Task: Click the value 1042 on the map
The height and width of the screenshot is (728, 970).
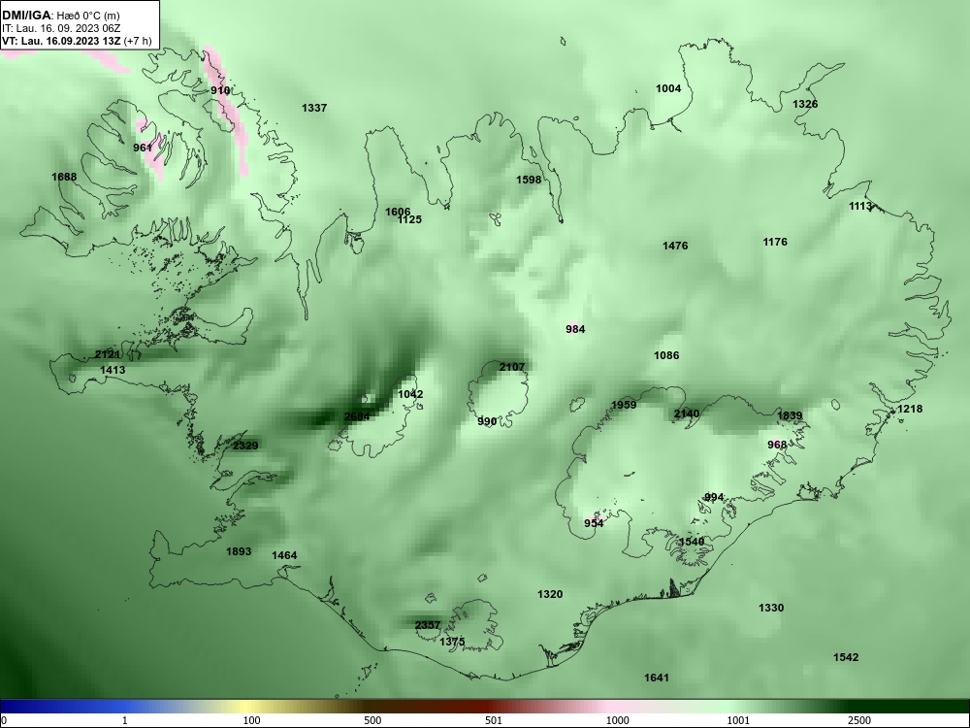Action: pyautogui.click(x=410, y=394)
